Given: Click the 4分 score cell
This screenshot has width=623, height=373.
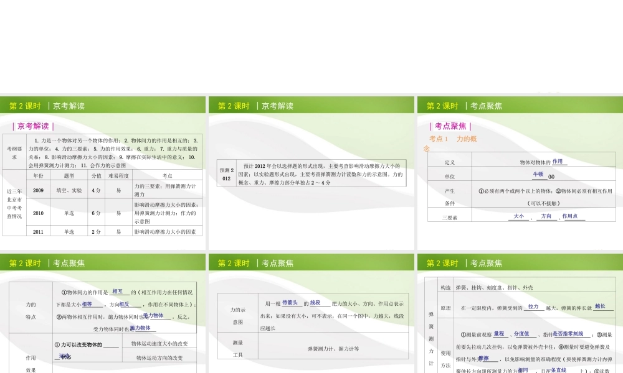Looking at the screenshot, I should 96,190.
